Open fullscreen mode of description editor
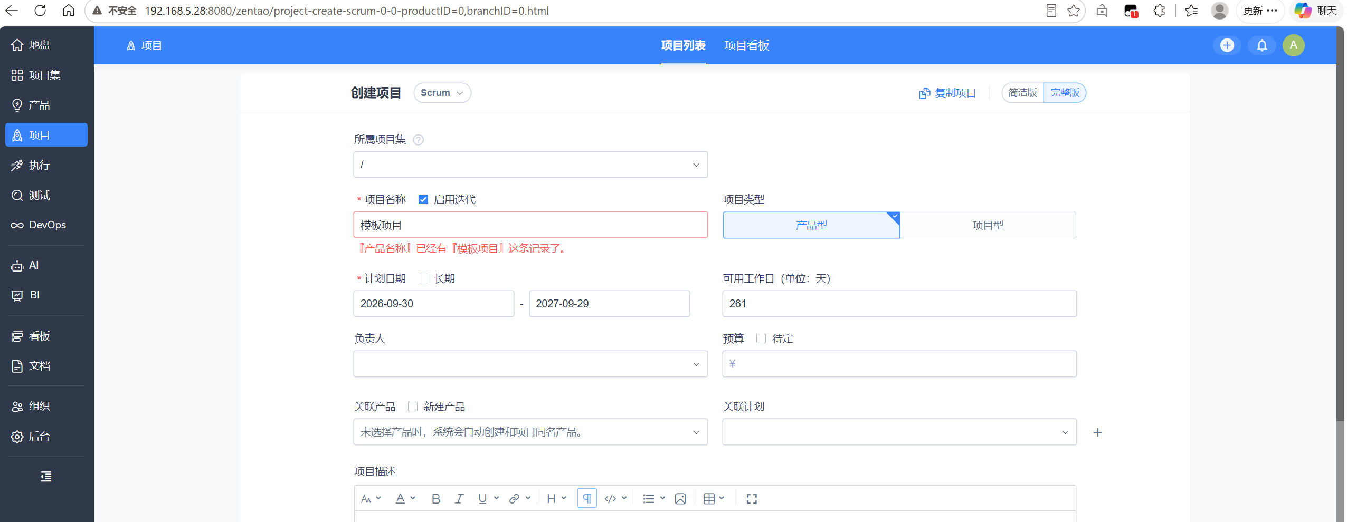The width and height of the screenshot is (1347, 522). click(x=752, y=499)
